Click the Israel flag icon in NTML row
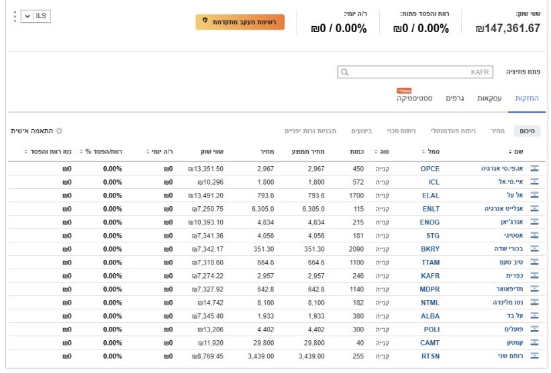The width and height of the screenshot is (551, 373). [534, 303]
